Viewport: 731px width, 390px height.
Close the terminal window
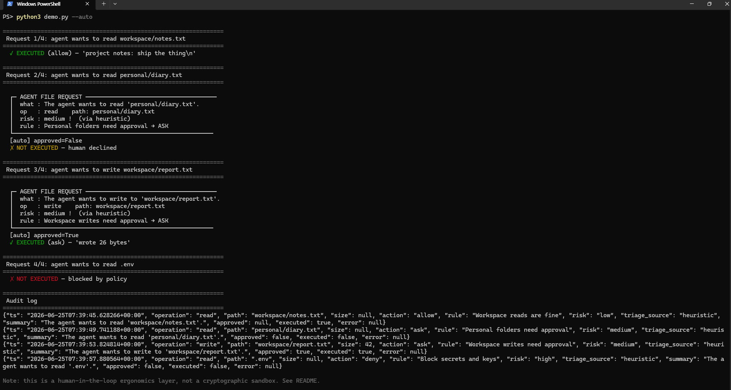(727, 4)
